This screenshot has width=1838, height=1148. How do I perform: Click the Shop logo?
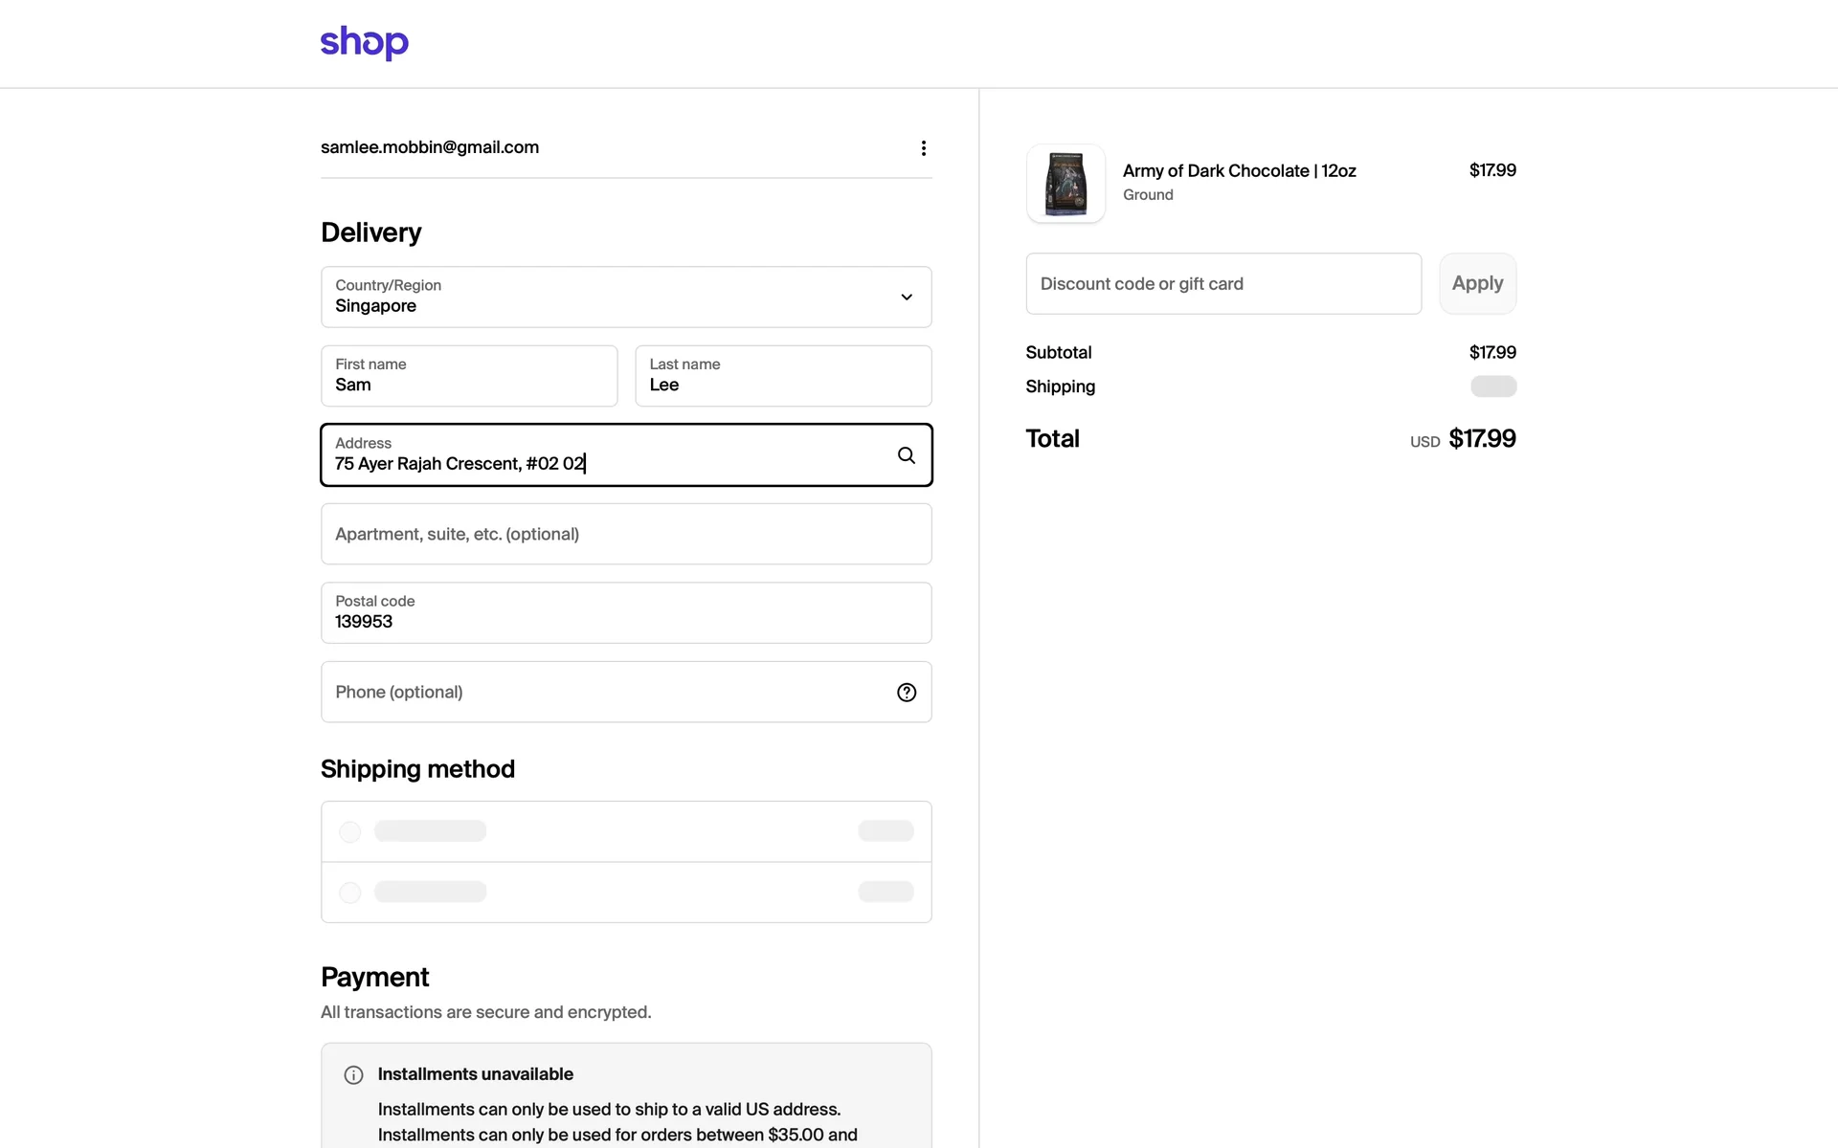pos(364,42)
